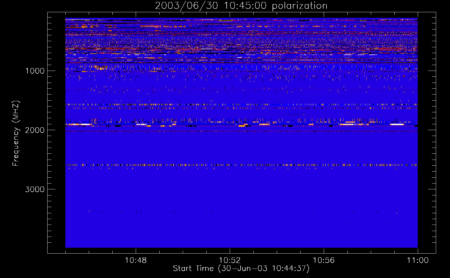This screenshot has height=278, width=450.
Task: Select the 'Frequency (MHZ)' axis label
Action: click(x=16, y=133)
